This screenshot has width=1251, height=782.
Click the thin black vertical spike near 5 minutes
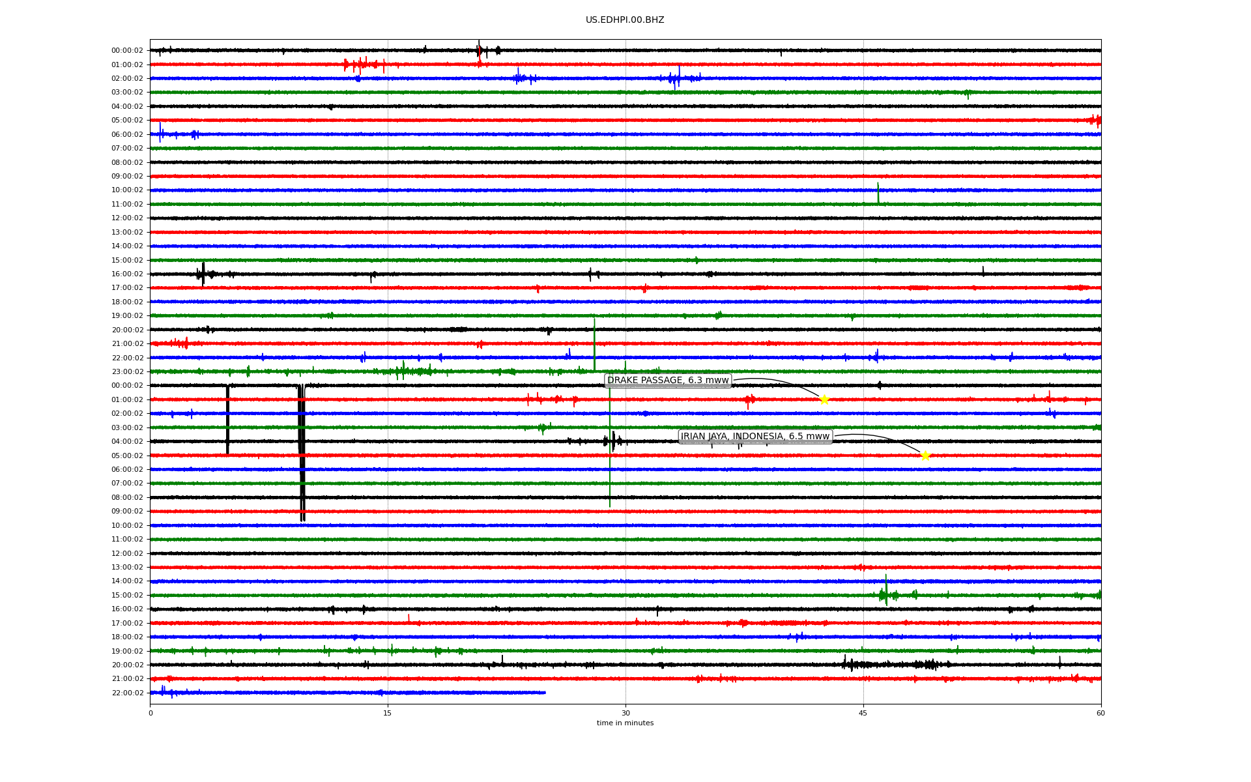pos(227,420)
